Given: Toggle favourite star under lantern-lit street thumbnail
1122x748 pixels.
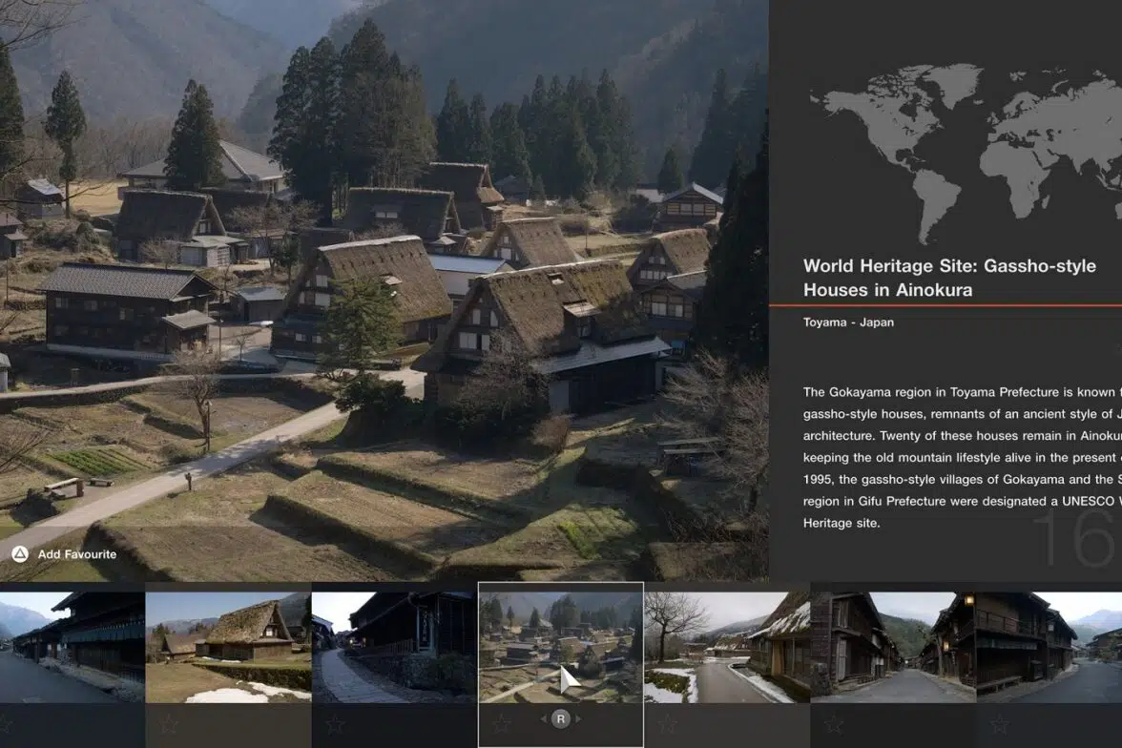Looking at the screenshot, I should pos(999,725).
